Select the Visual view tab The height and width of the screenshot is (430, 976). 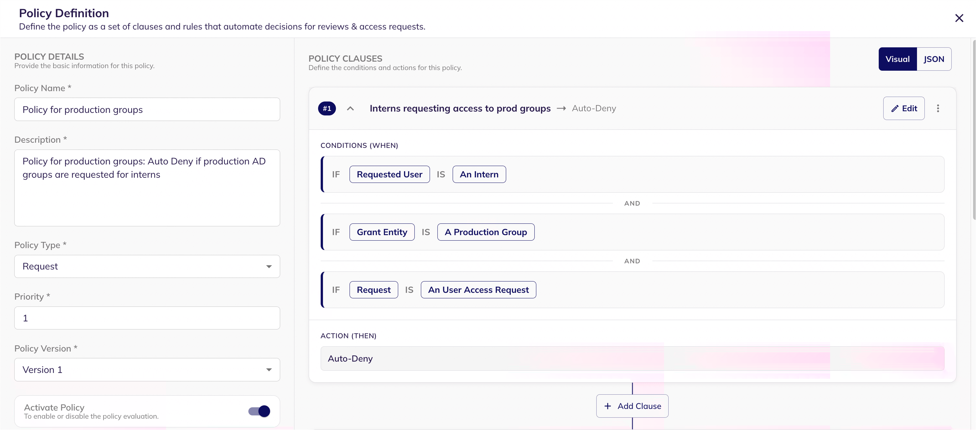tap(897, 59)
